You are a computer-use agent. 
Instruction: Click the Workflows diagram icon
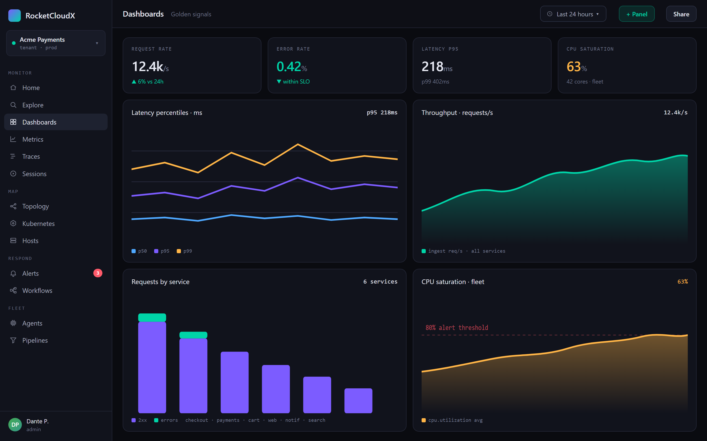[13, 291]
